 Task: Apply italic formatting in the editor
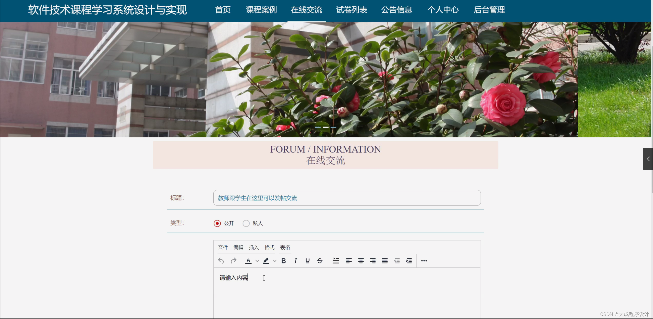point(295,261)
